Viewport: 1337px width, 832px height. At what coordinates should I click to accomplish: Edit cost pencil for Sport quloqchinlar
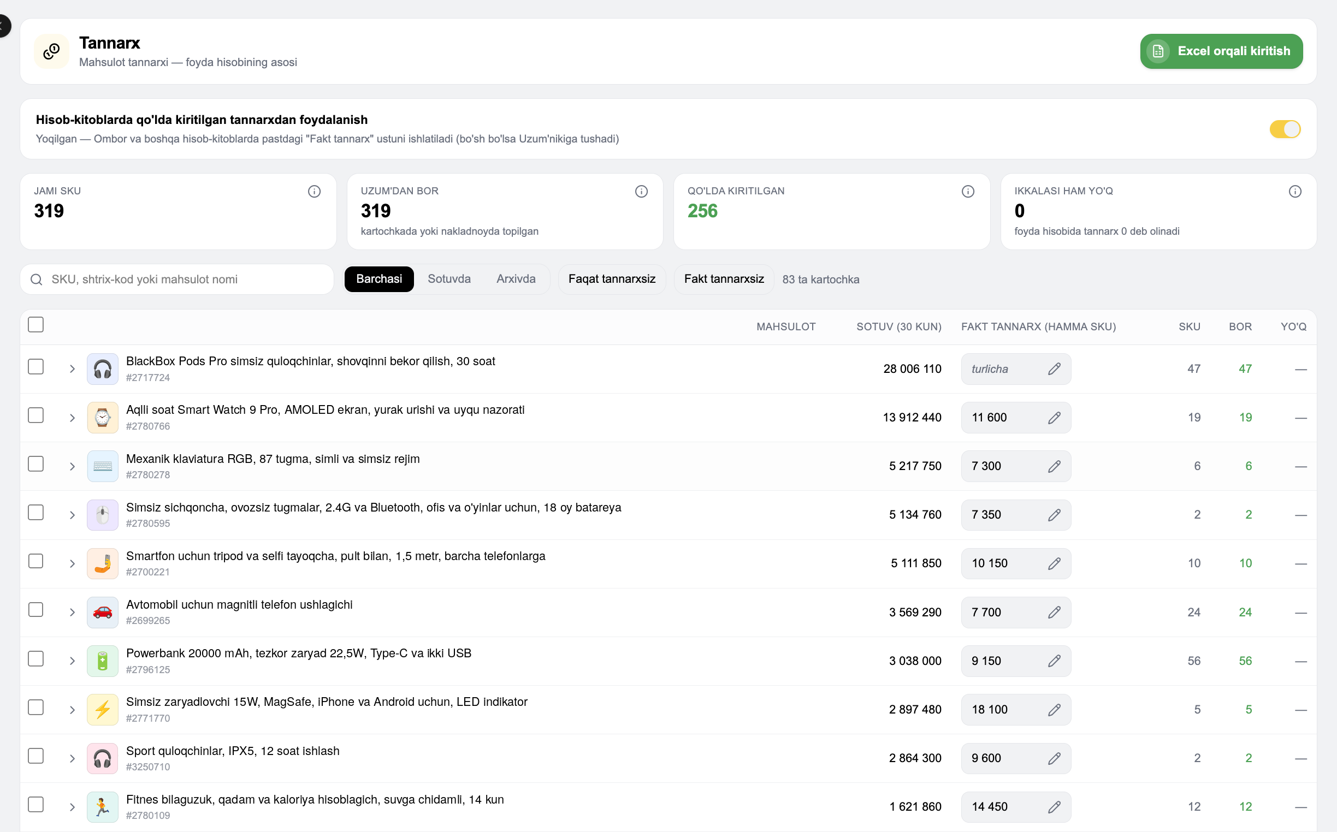[1054, 758]
